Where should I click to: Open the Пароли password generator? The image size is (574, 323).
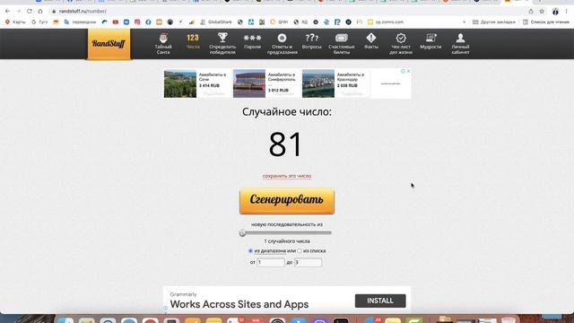click(x=252, y=41)
